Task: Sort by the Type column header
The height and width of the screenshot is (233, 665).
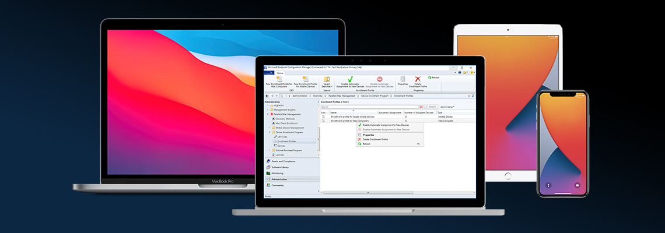Action: (x=455, y=112)
